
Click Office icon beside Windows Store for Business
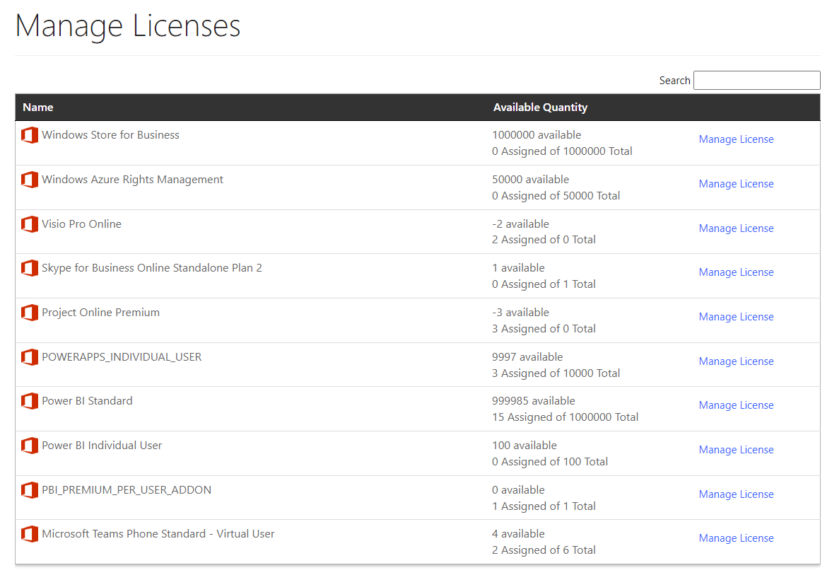point(30,135)
